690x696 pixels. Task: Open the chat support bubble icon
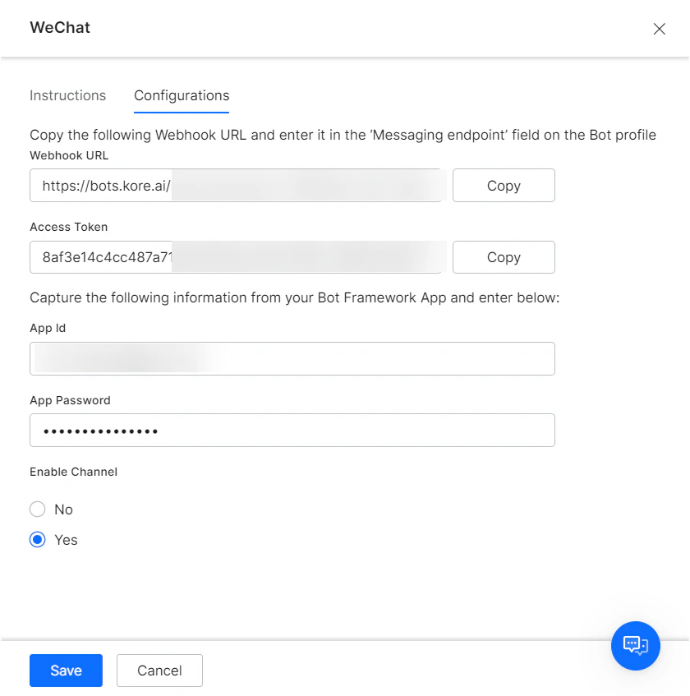tap(635, 646)
